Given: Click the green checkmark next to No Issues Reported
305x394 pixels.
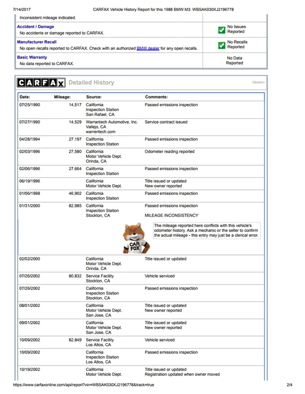Looking at the screenshot, I should tap(222, 30).
